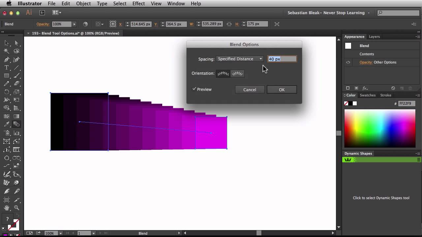The width and height of the screenshot is (422, 237).
Task: Select the Eraser tool
Action: [x=16, y=84]
